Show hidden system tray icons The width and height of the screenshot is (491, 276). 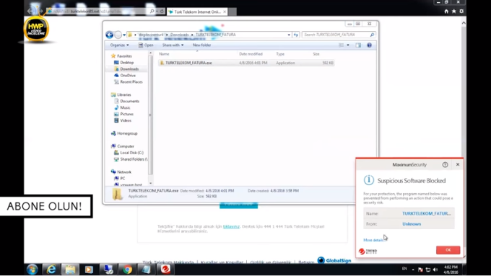413,270
